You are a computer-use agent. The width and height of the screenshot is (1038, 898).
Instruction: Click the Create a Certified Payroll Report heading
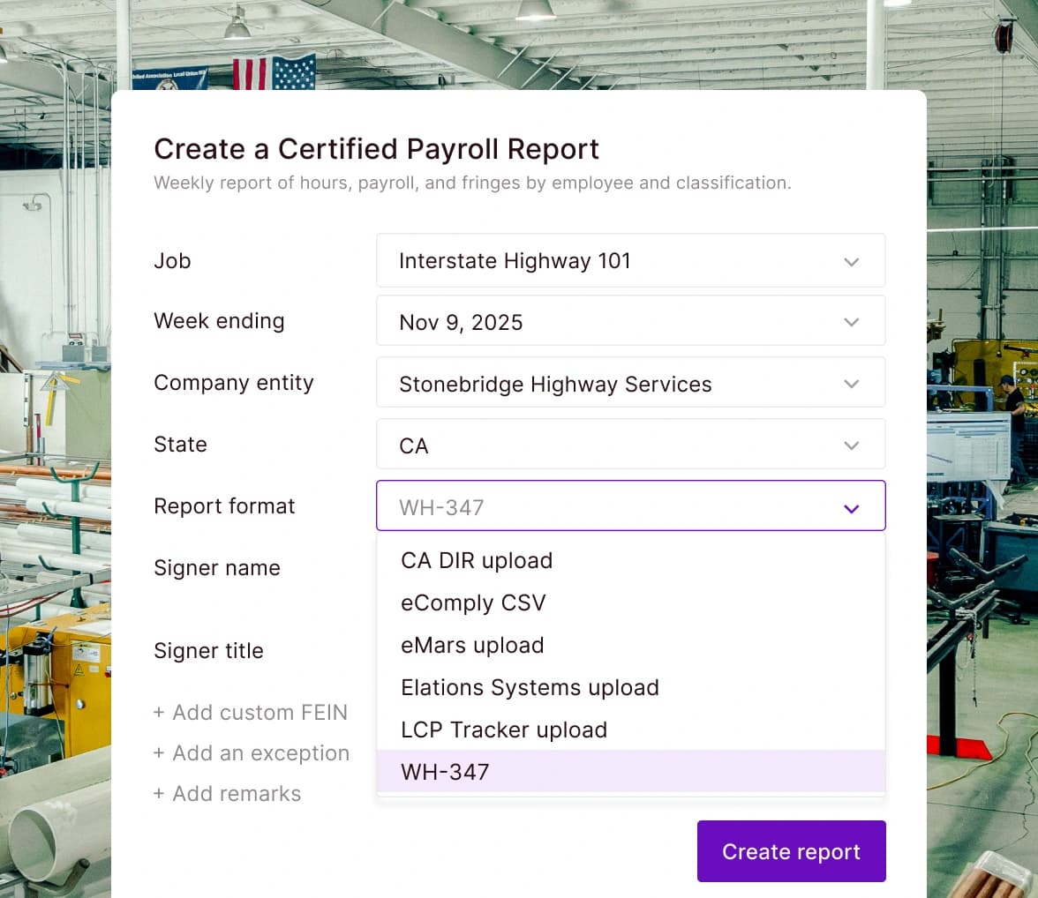tap(376, 149)
